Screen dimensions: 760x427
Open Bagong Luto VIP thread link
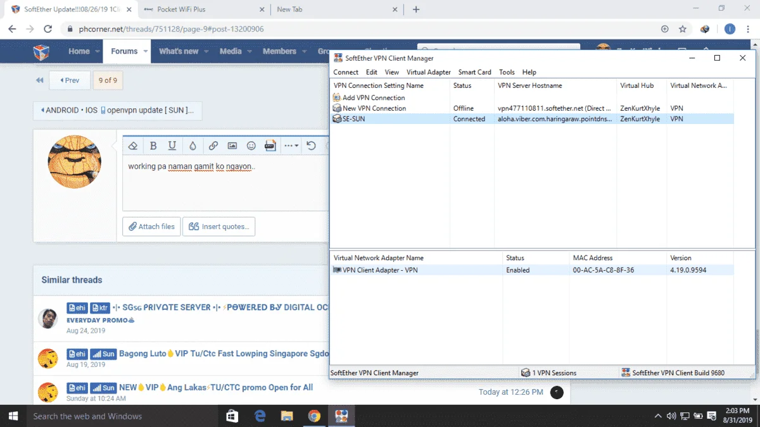click(224, 354)
